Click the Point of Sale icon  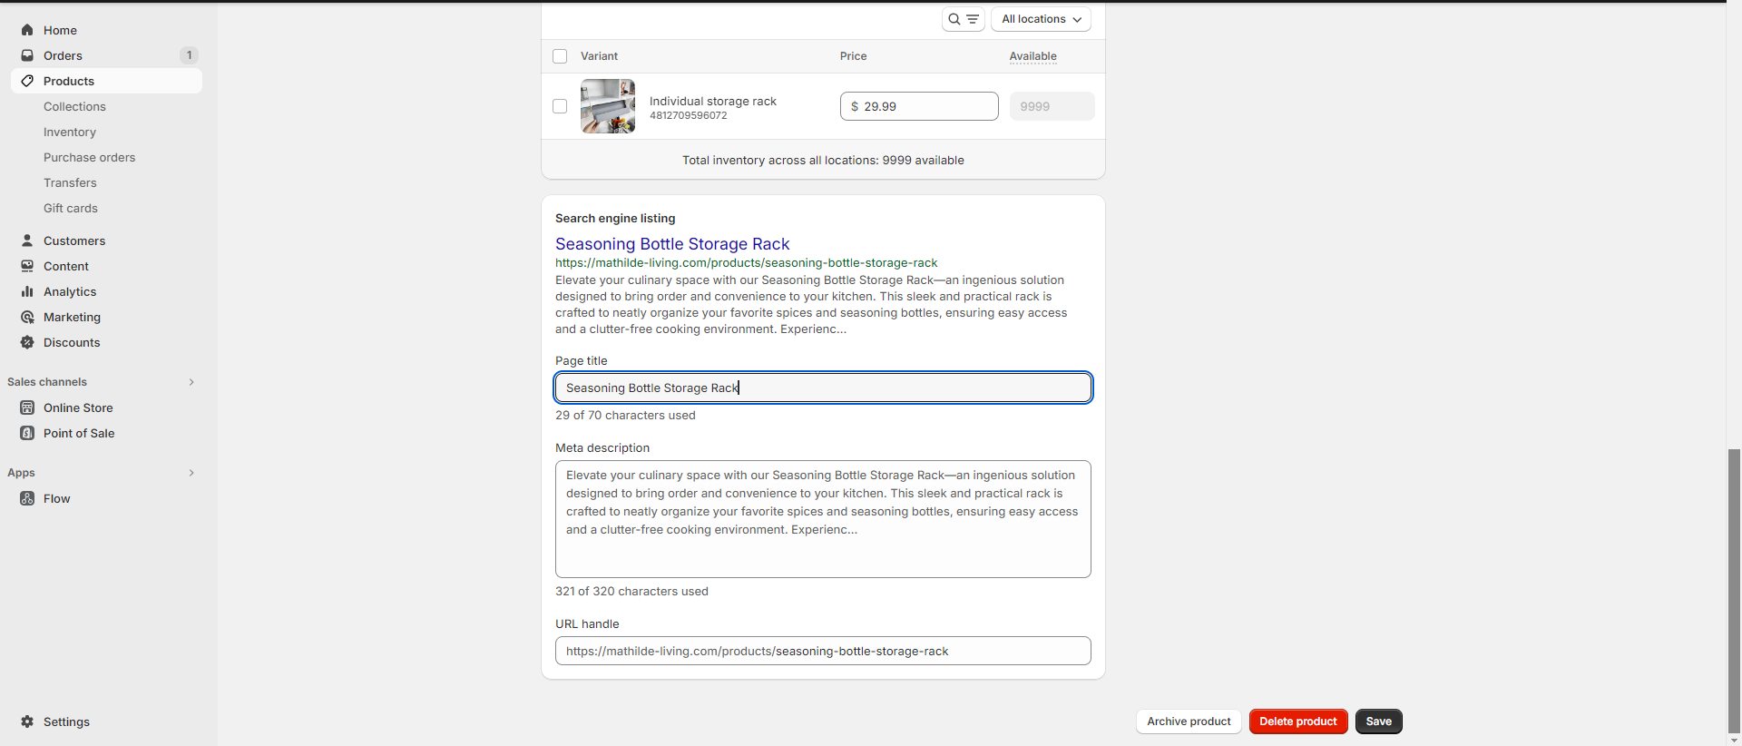(27, 433)
